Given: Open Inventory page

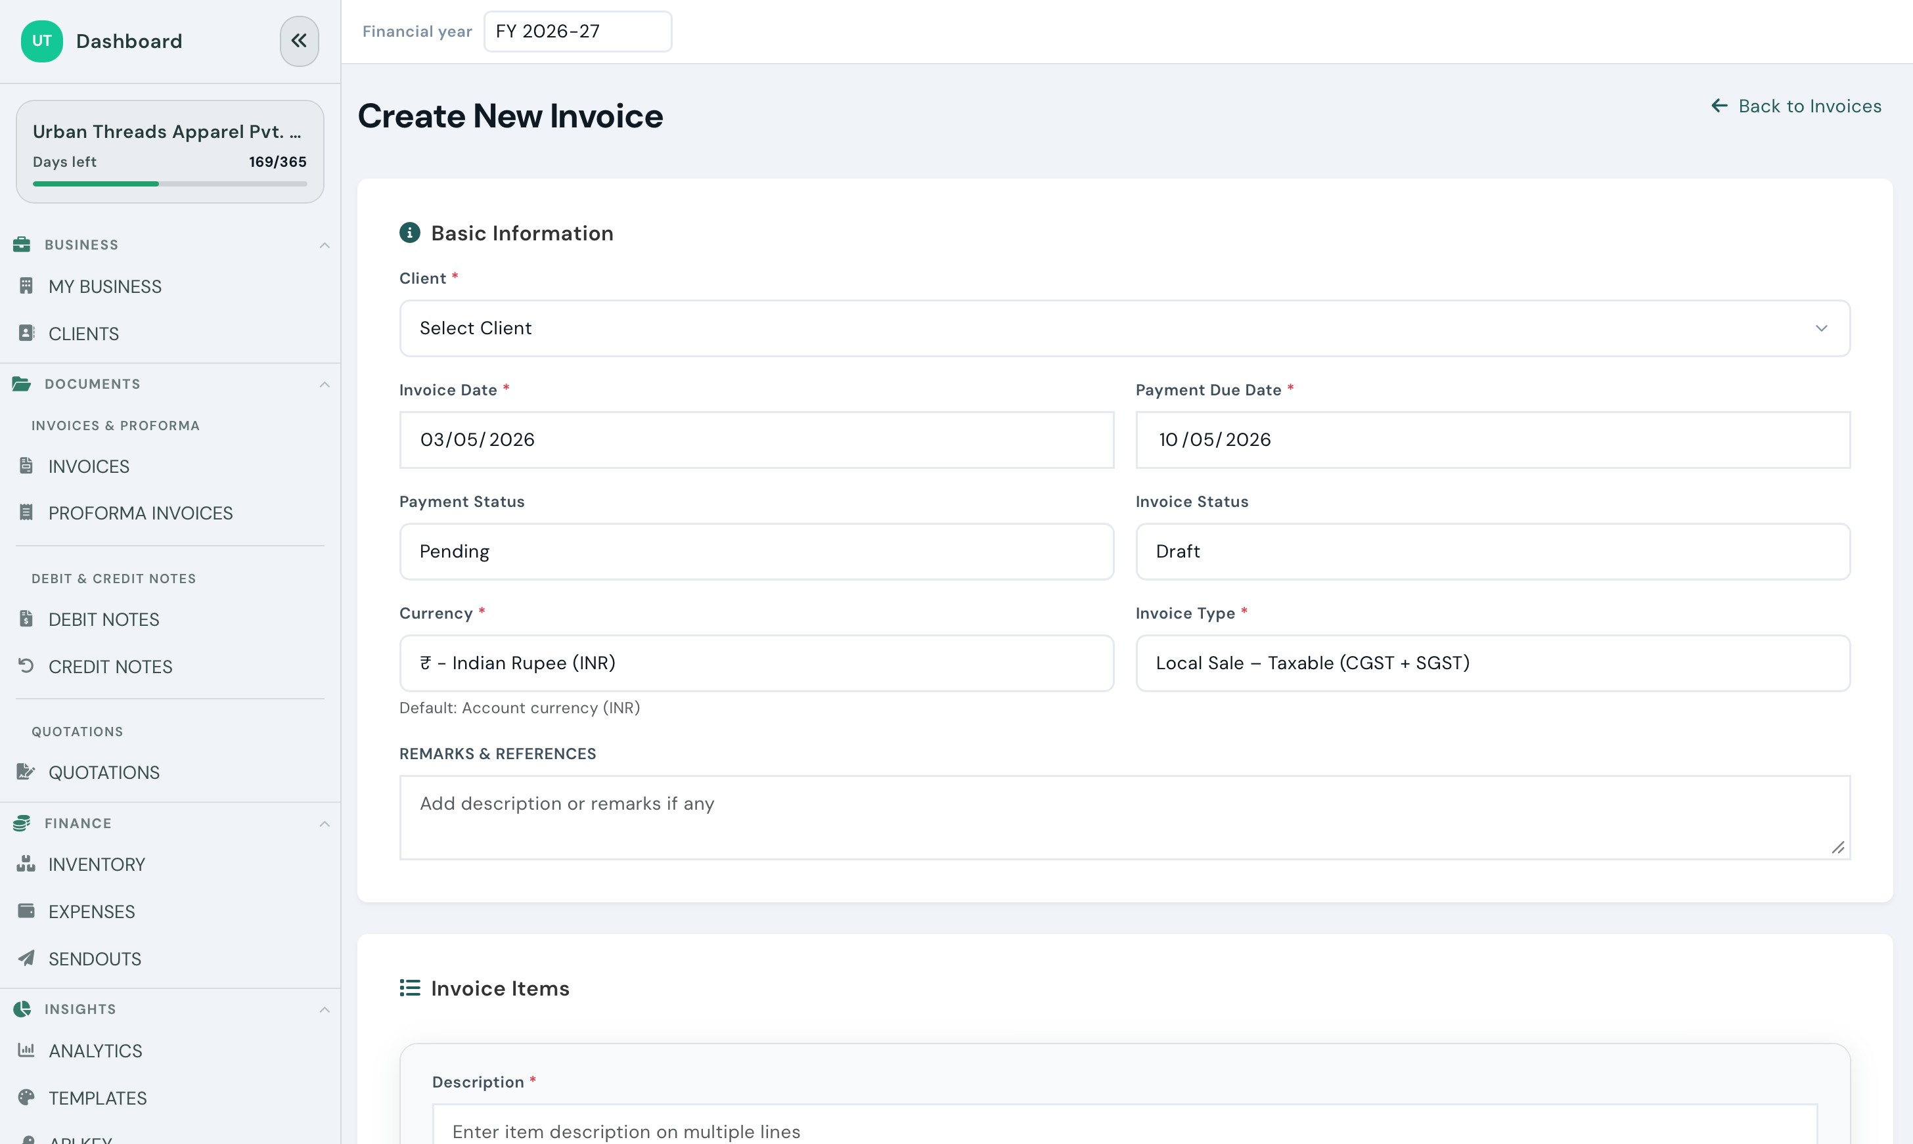Looking at the screenshot, I should (97, 865).
